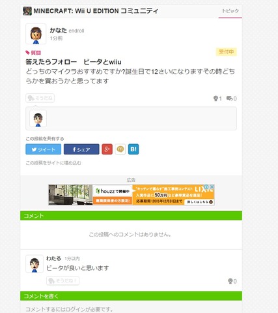
Task: Click commenter name わたる
Action: point(53,258)
